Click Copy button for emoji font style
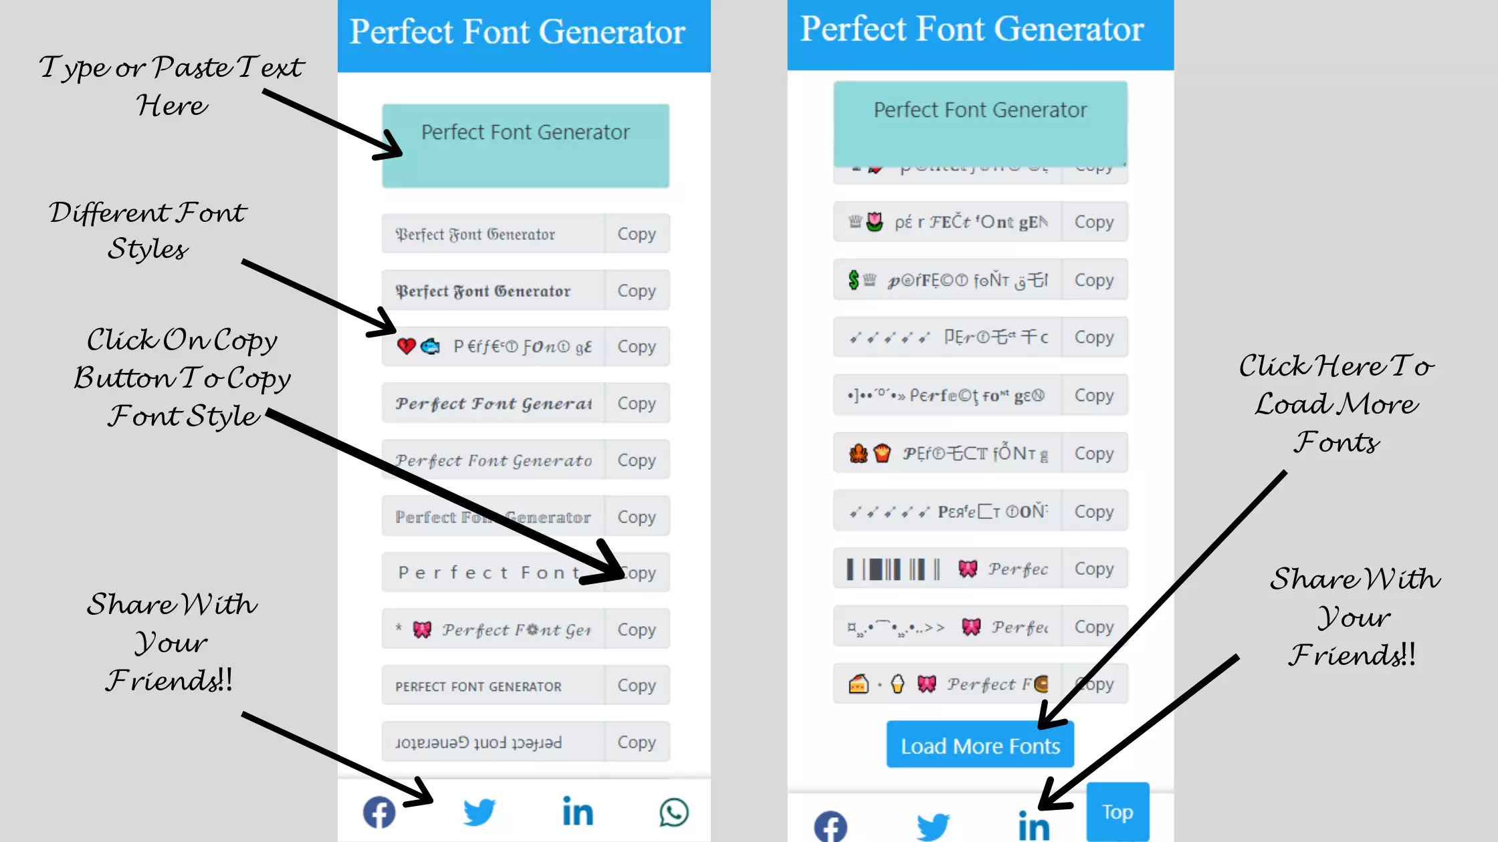 636,346
